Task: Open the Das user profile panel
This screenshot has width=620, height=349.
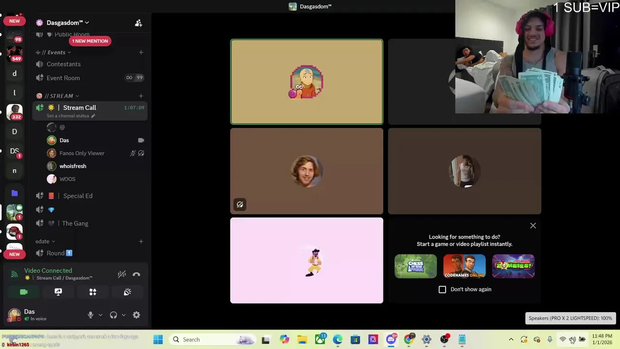Action: click(44, 315)
